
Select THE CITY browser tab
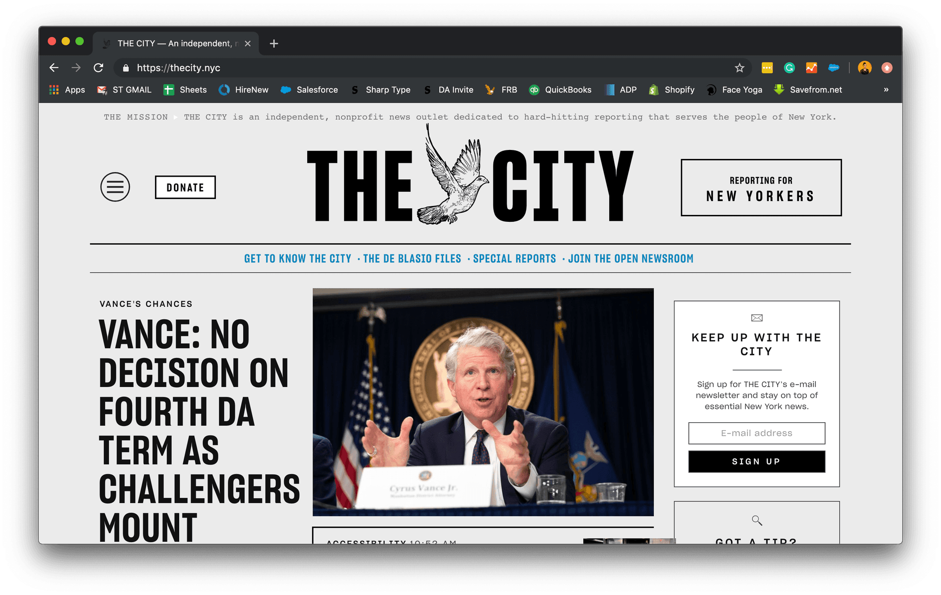[x=176, y=44]
